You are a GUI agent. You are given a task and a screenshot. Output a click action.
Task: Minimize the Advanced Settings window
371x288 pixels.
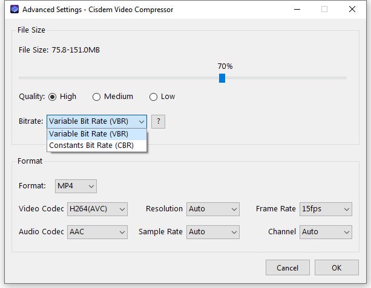click(x=297, y=9)
